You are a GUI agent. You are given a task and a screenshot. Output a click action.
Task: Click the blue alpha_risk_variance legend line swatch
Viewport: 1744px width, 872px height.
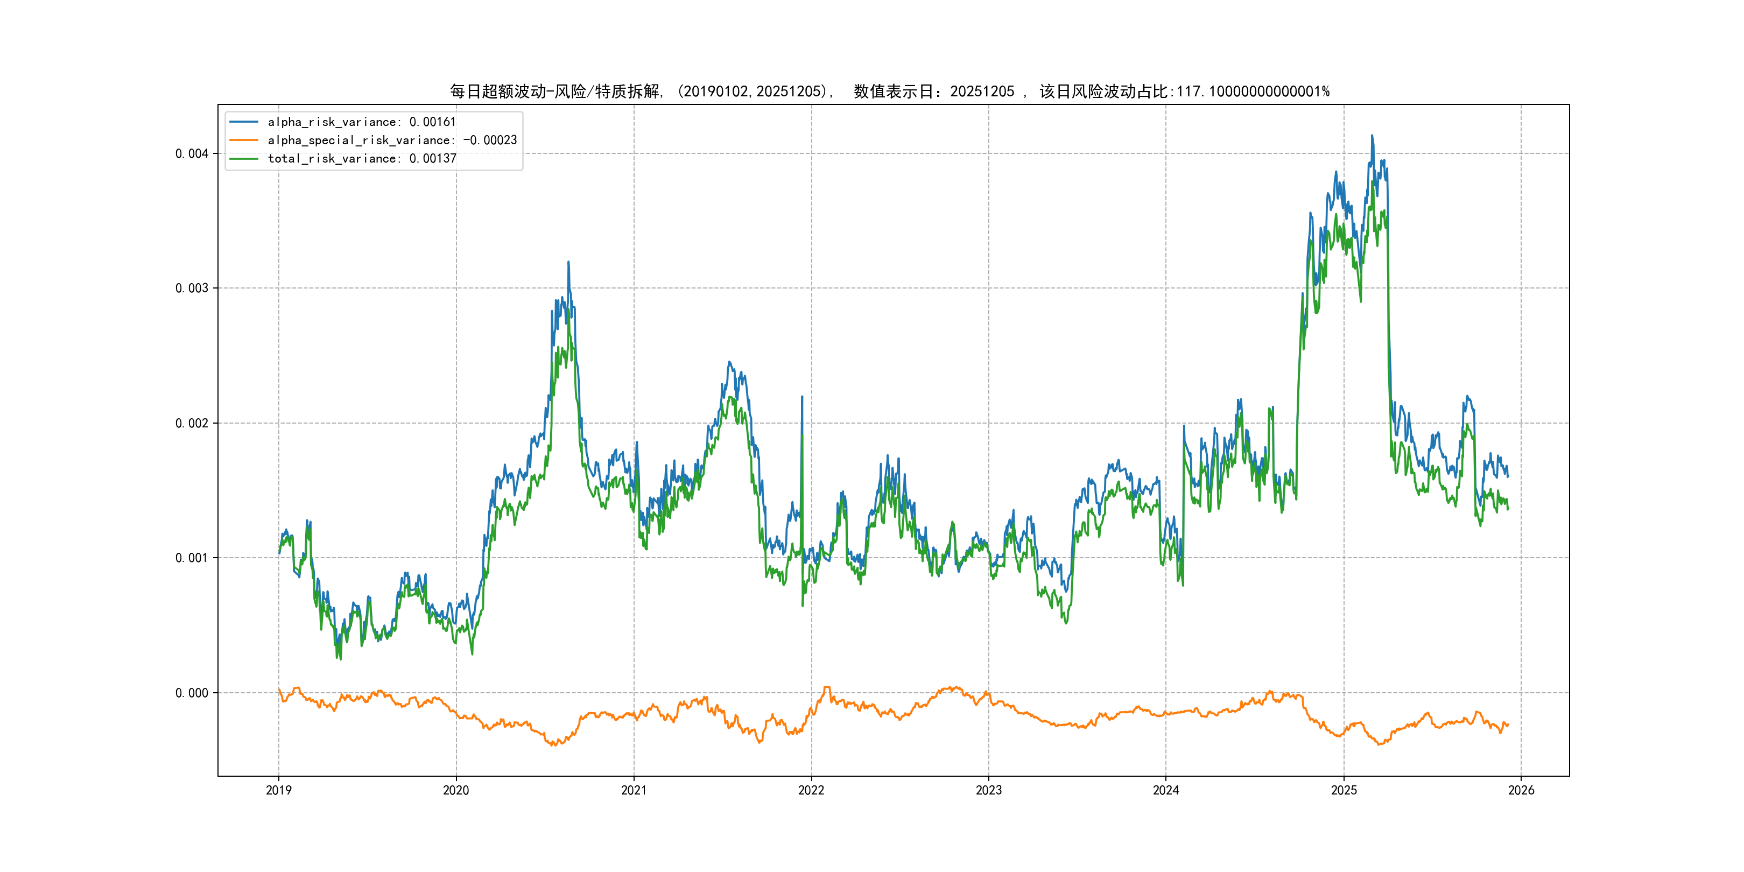(x=244, y=122)
